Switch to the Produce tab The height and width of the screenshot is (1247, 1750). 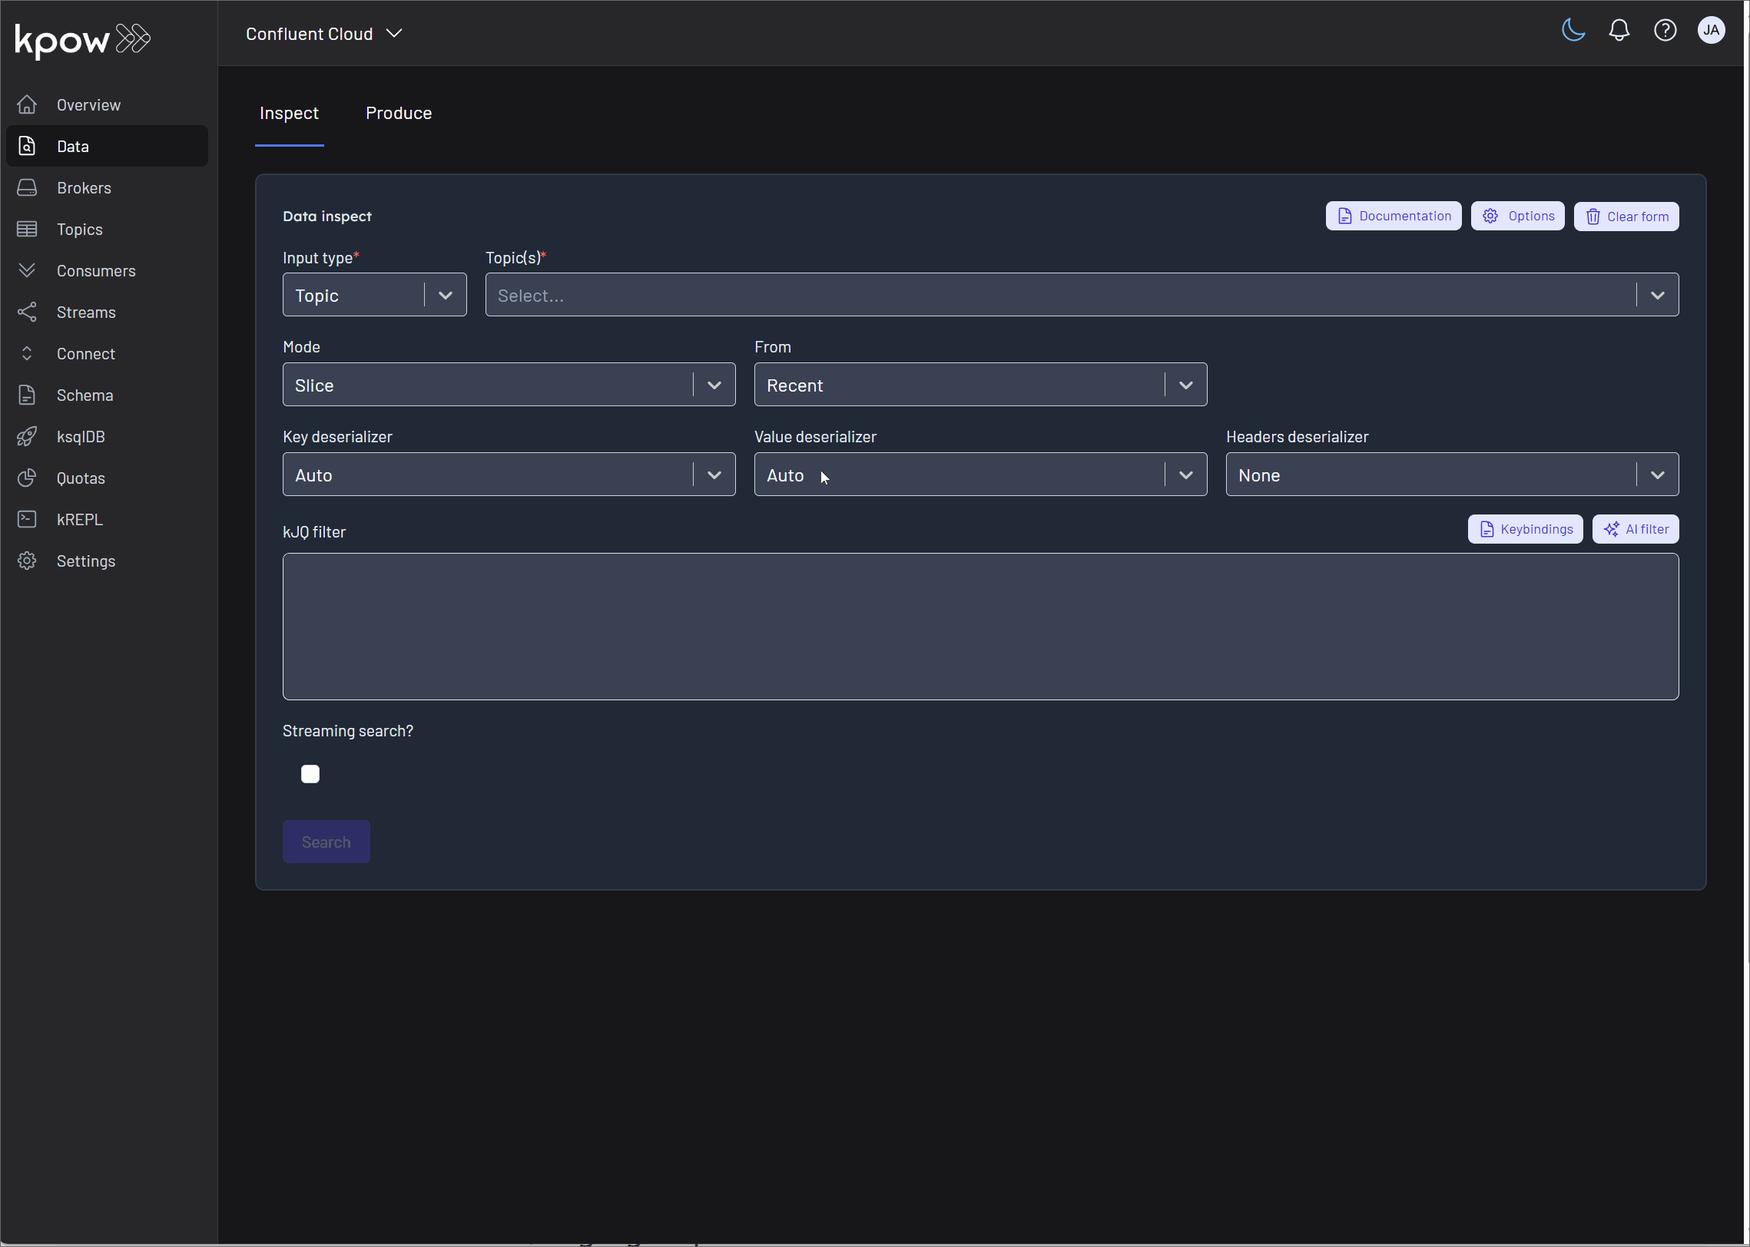(x=398, y=113)
